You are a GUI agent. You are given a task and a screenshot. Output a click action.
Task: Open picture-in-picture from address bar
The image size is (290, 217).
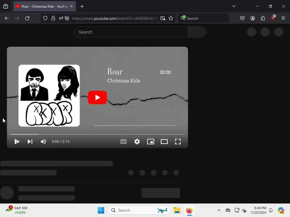pos(163,18)
